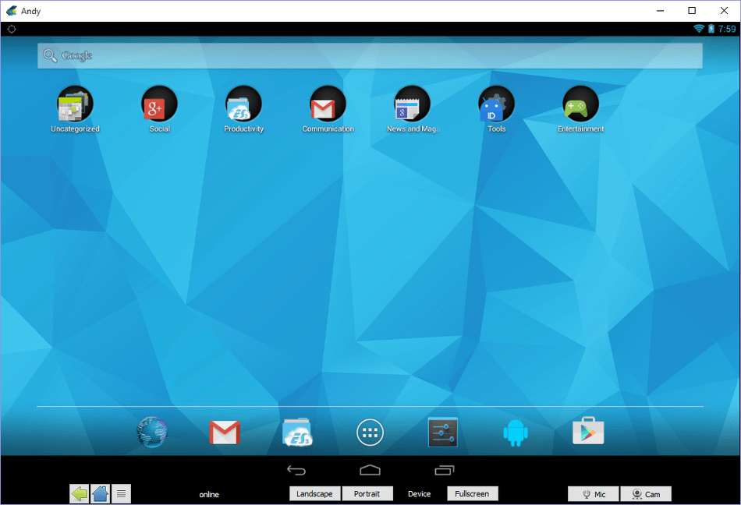Screen dimensions: 741x505
Task: Switch to Portrait orientation
Action: click(x=367, y=494)
